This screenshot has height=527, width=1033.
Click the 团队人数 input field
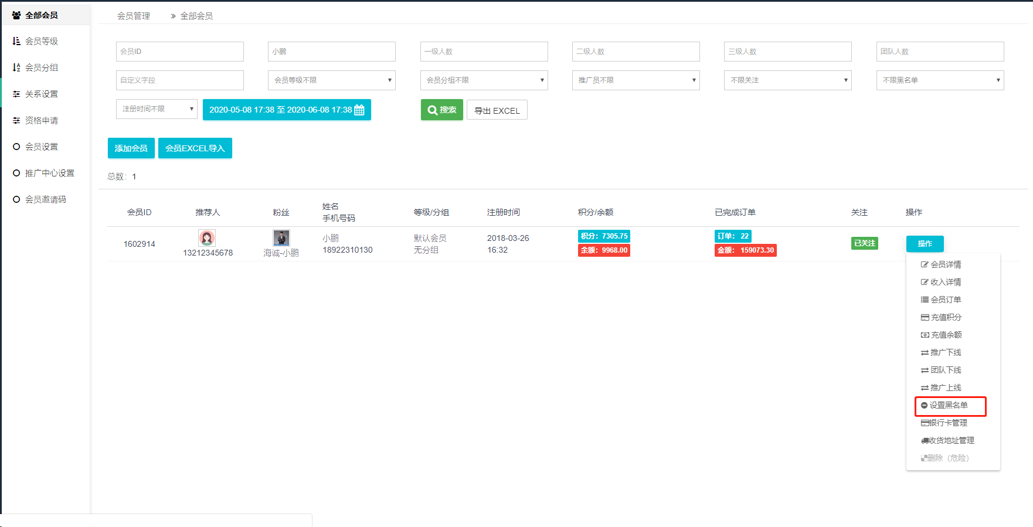tap(940, 52)
